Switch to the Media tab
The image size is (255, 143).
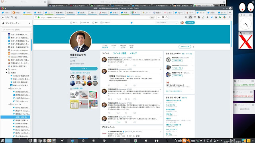(133, 53)
